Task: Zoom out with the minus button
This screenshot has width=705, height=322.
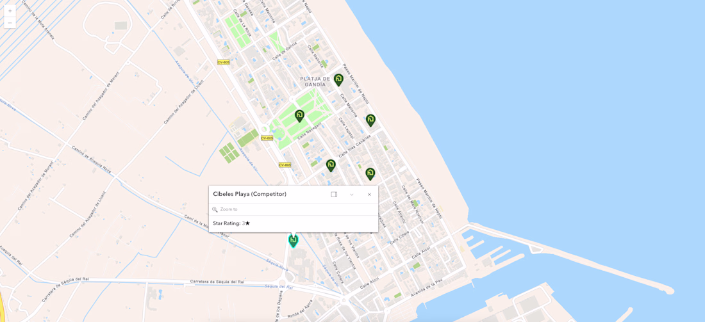Action: pos(10,22)
